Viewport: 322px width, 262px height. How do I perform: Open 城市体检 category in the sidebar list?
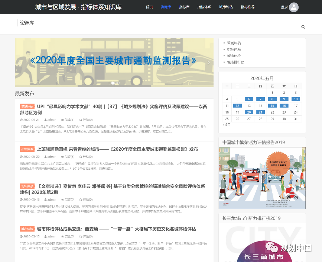tap(234, 56)
